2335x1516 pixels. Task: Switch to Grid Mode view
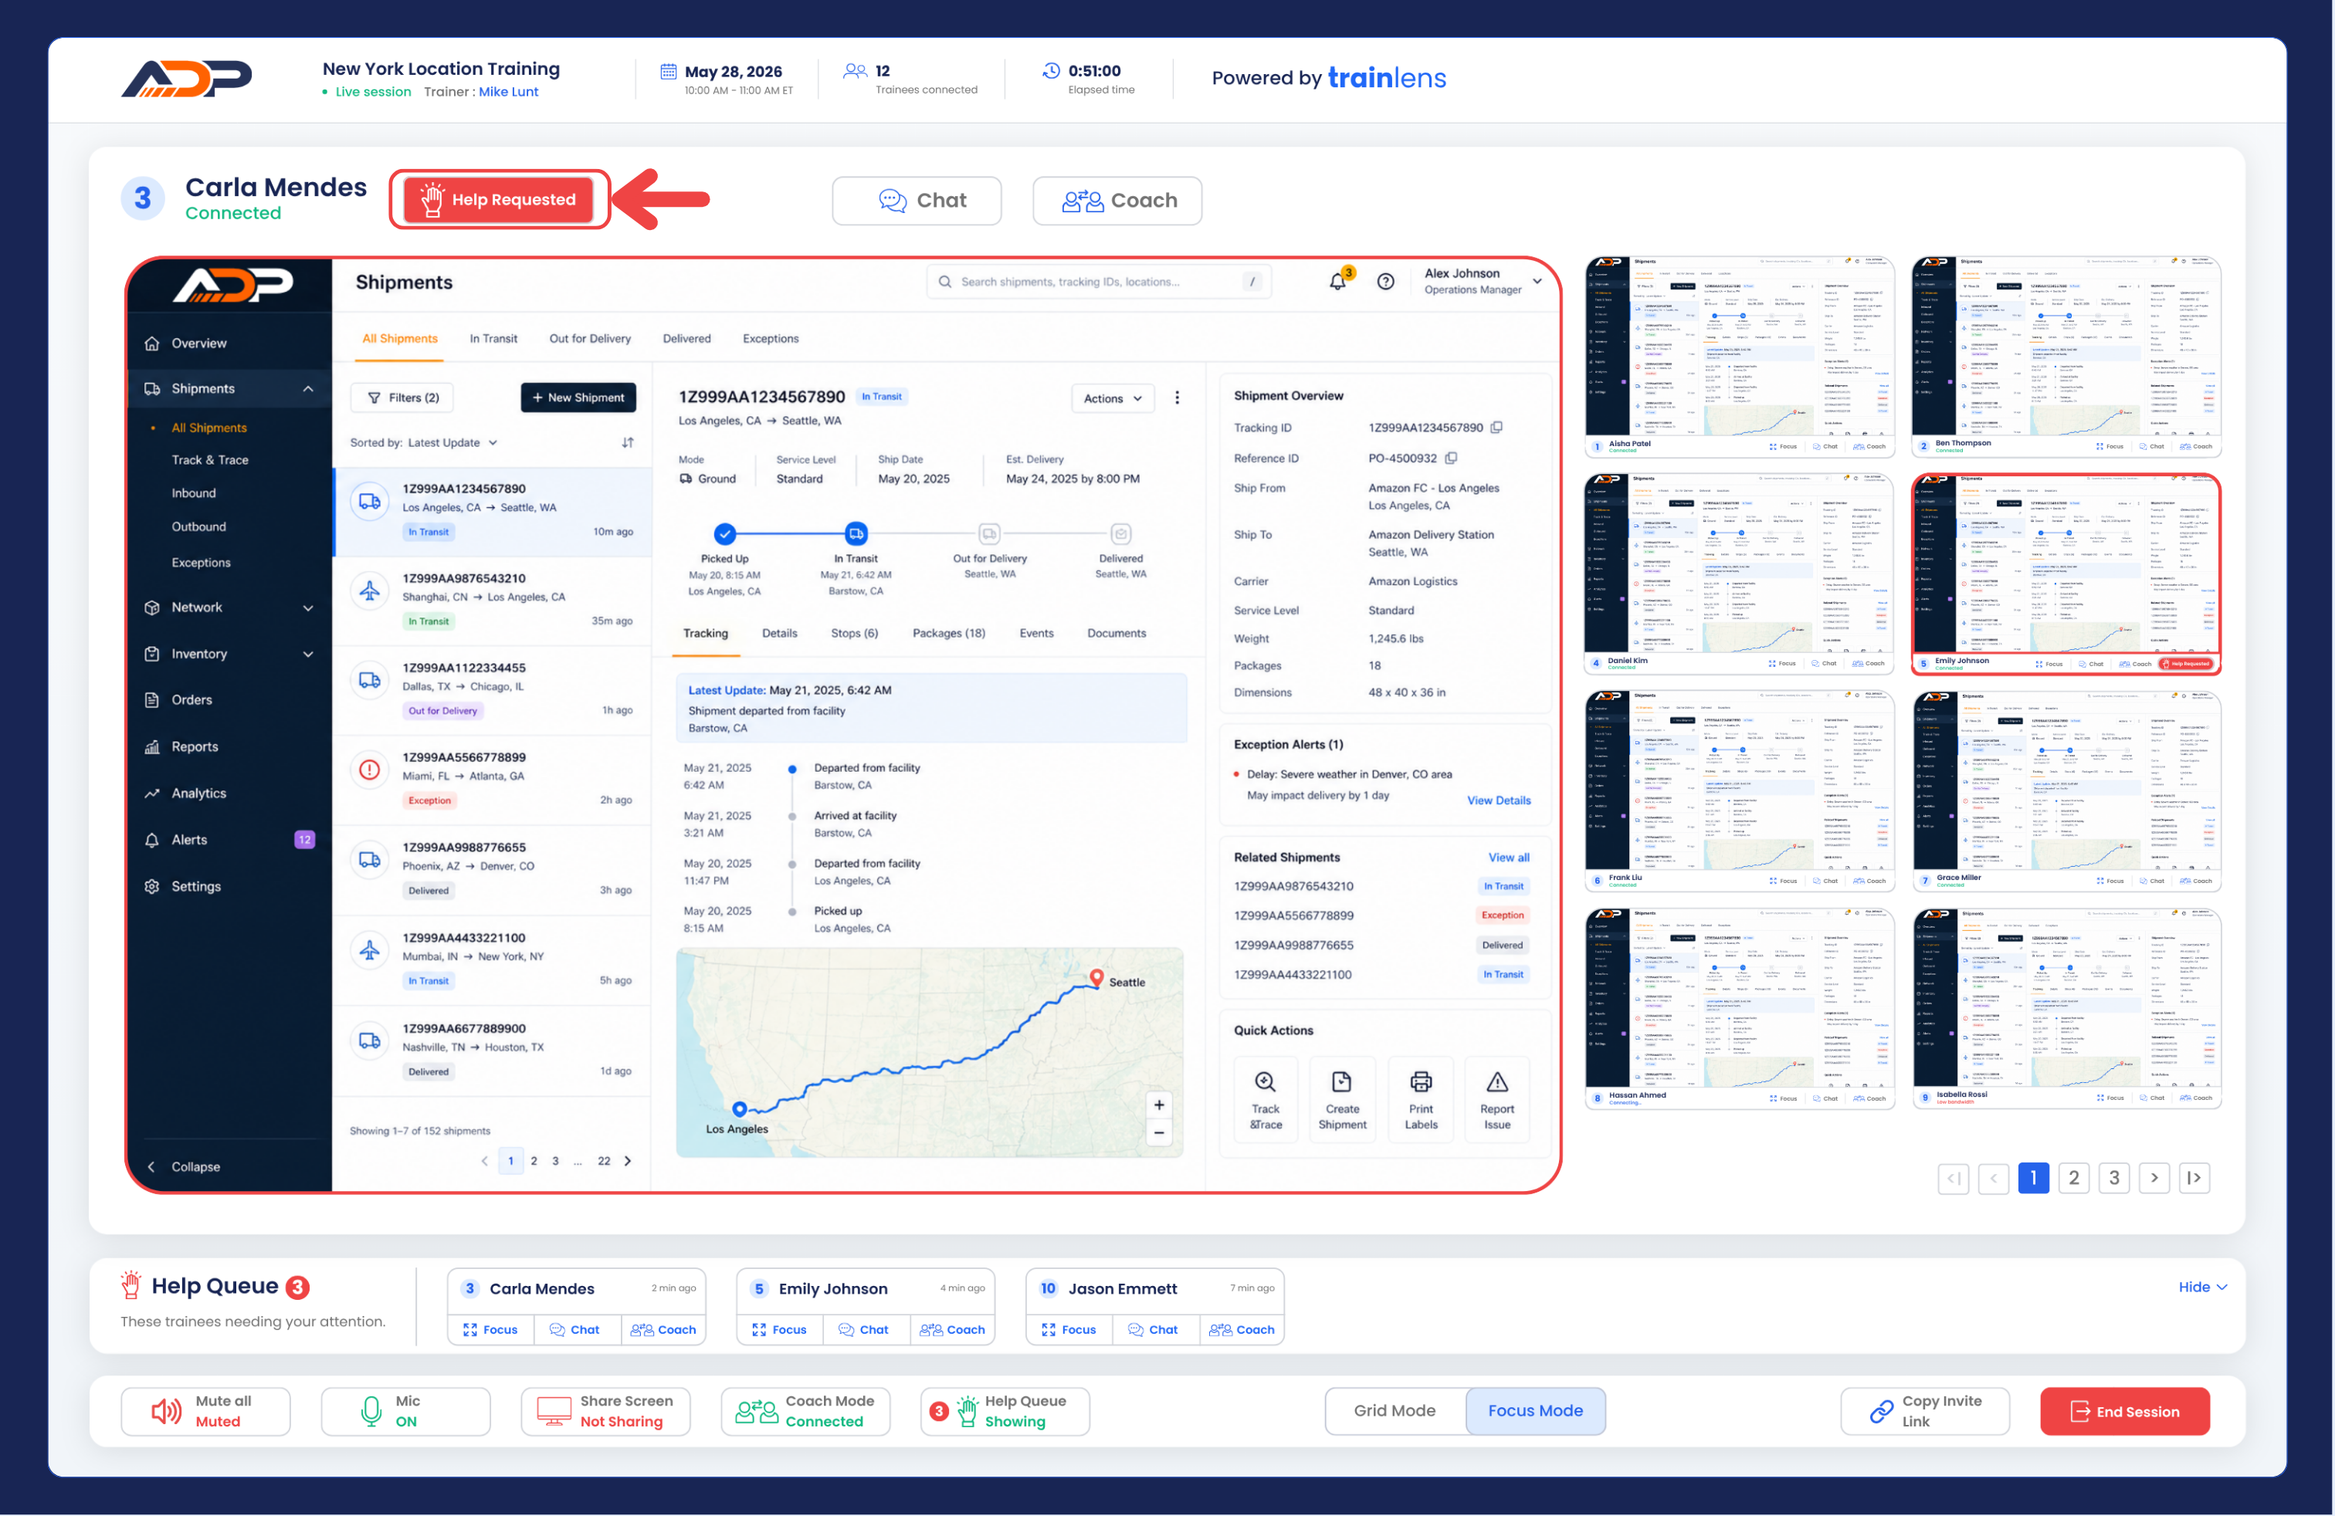[1395, 1410]
